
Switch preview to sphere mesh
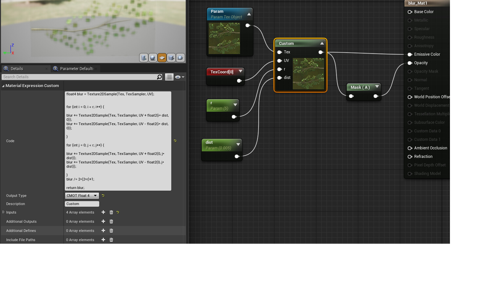(x=153, y=58)
